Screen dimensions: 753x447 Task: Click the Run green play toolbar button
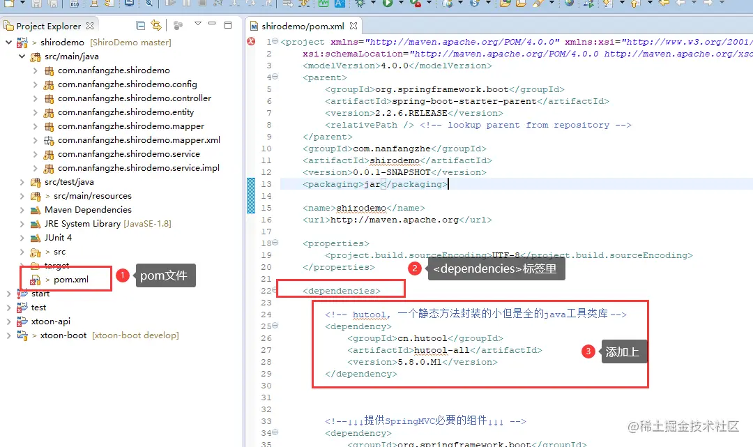coord(387,3)
